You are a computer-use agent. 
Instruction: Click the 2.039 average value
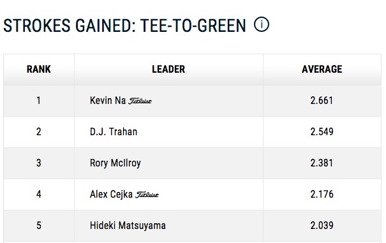[x=322, y=226]
